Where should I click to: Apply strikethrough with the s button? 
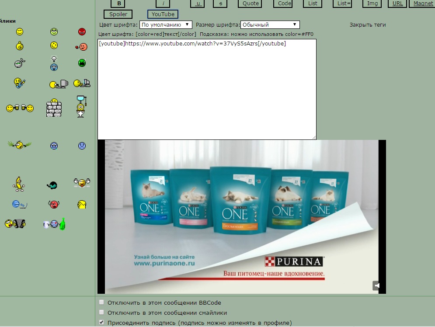click(220, 3)
